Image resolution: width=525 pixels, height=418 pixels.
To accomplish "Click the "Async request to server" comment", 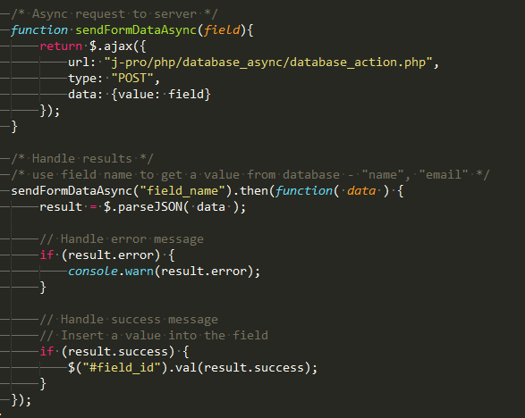I will pyautogui.click(x=114, y=14).
